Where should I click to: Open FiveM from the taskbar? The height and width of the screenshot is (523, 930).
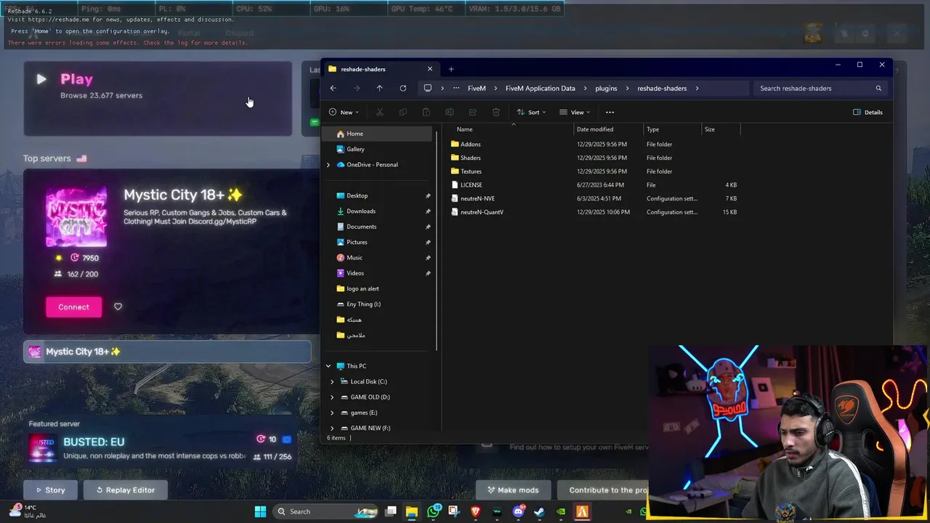582,511
